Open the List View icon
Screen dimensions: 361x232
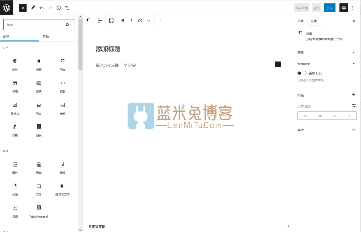(x=67, y=8)
